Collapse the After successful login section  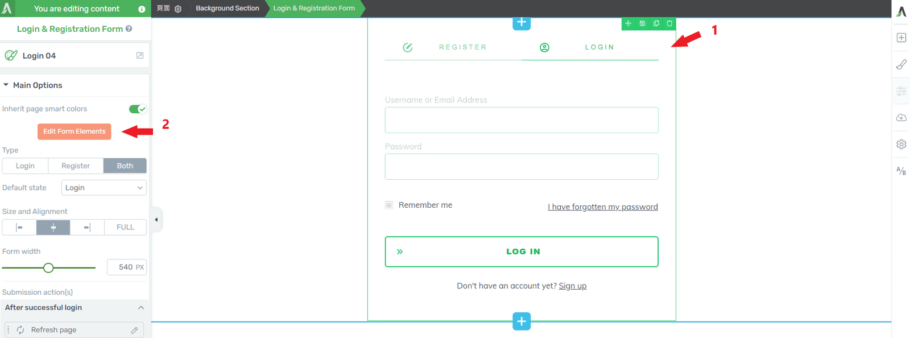pos(141,307)
